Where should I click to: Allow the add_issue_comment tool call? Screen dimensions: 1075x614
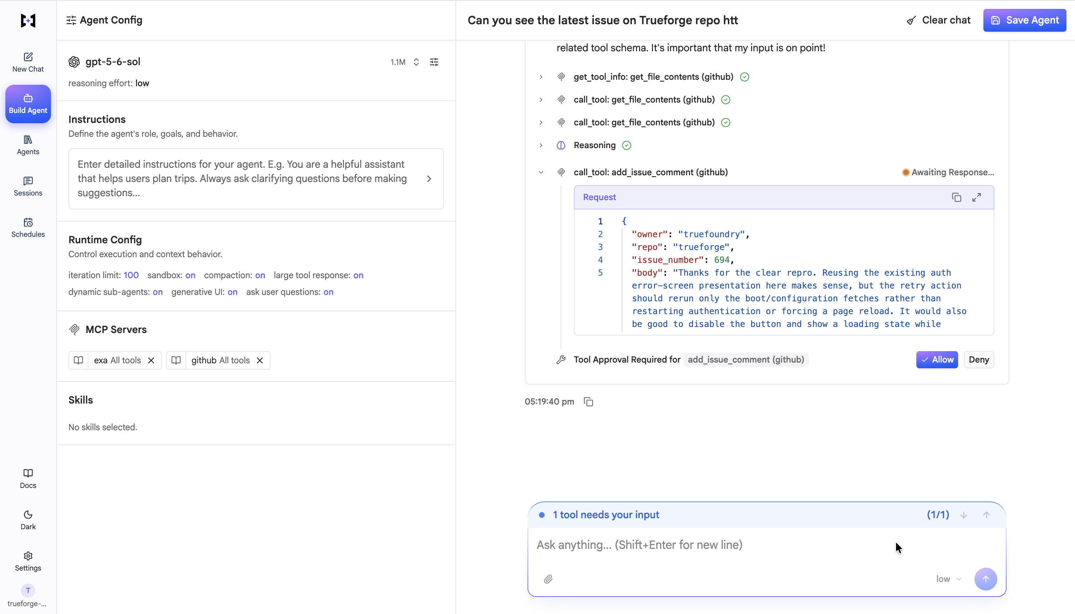pyautogui.click(x=937, y=360)
